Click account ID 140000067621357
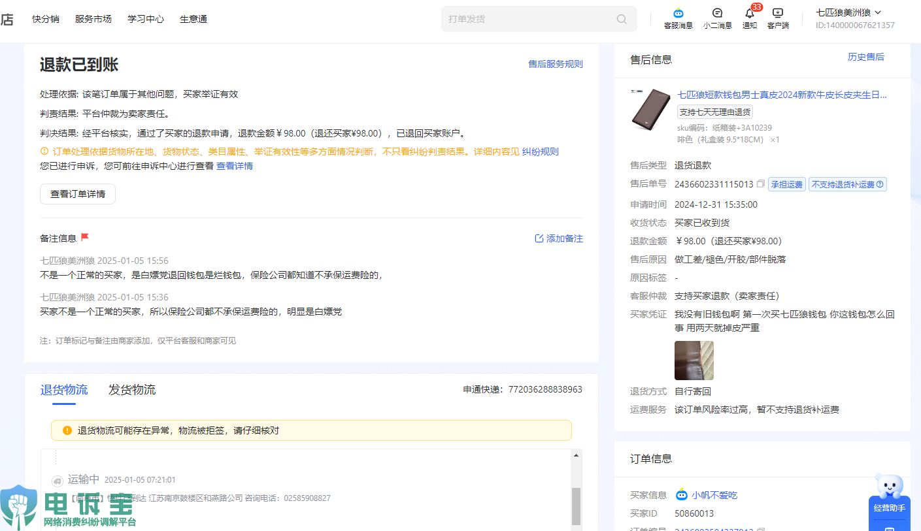 point(855,25)
